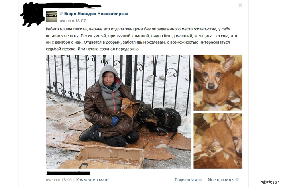
Task: Open the group avatar thumbnail
Action: click(x=51, y=16)
